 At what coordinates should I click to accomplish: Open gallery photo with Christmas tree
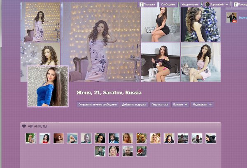[201, 24]
